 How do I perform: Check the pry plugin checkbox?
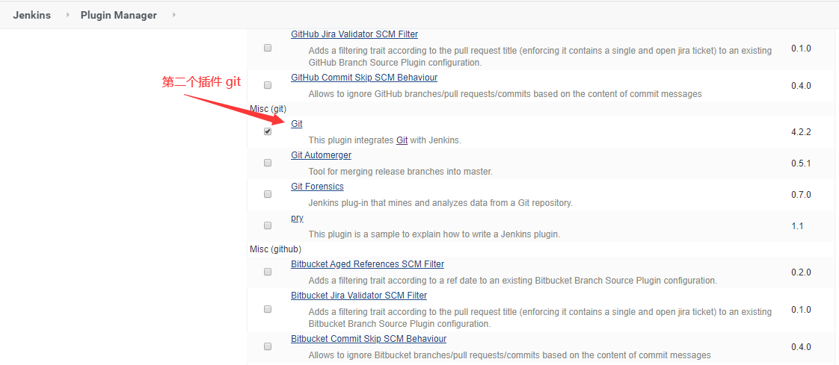pyautogui.click(x=268, y=225)
